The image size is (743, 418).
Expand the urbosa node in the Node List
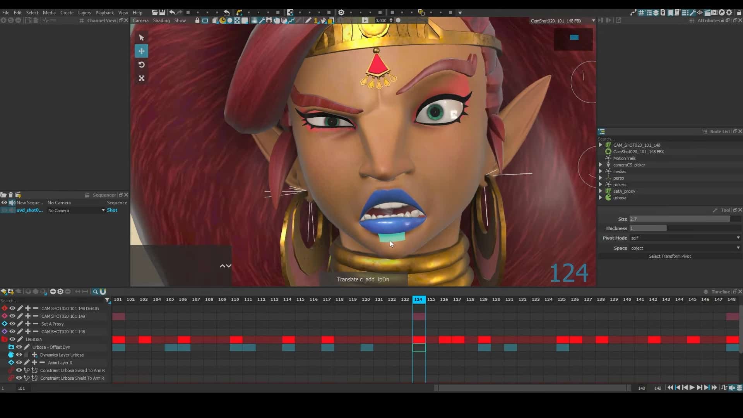601,197
